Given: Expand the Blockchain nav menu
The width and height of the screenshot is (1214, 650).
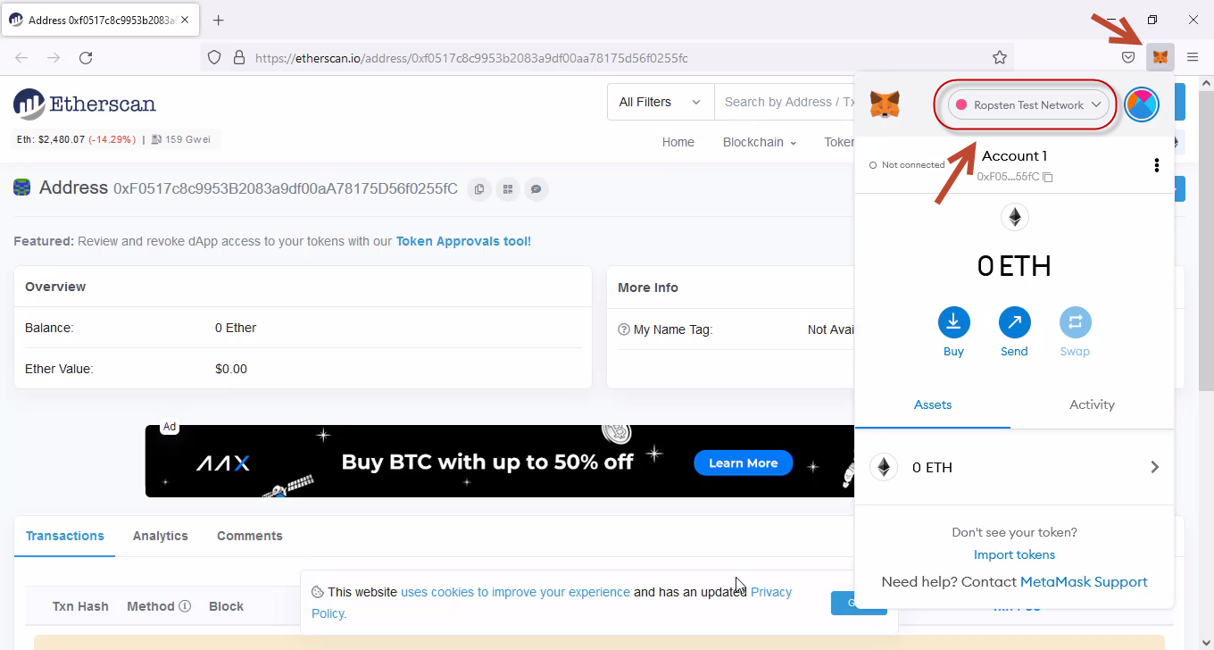Looking at the screenshot, I should (759, 142).
